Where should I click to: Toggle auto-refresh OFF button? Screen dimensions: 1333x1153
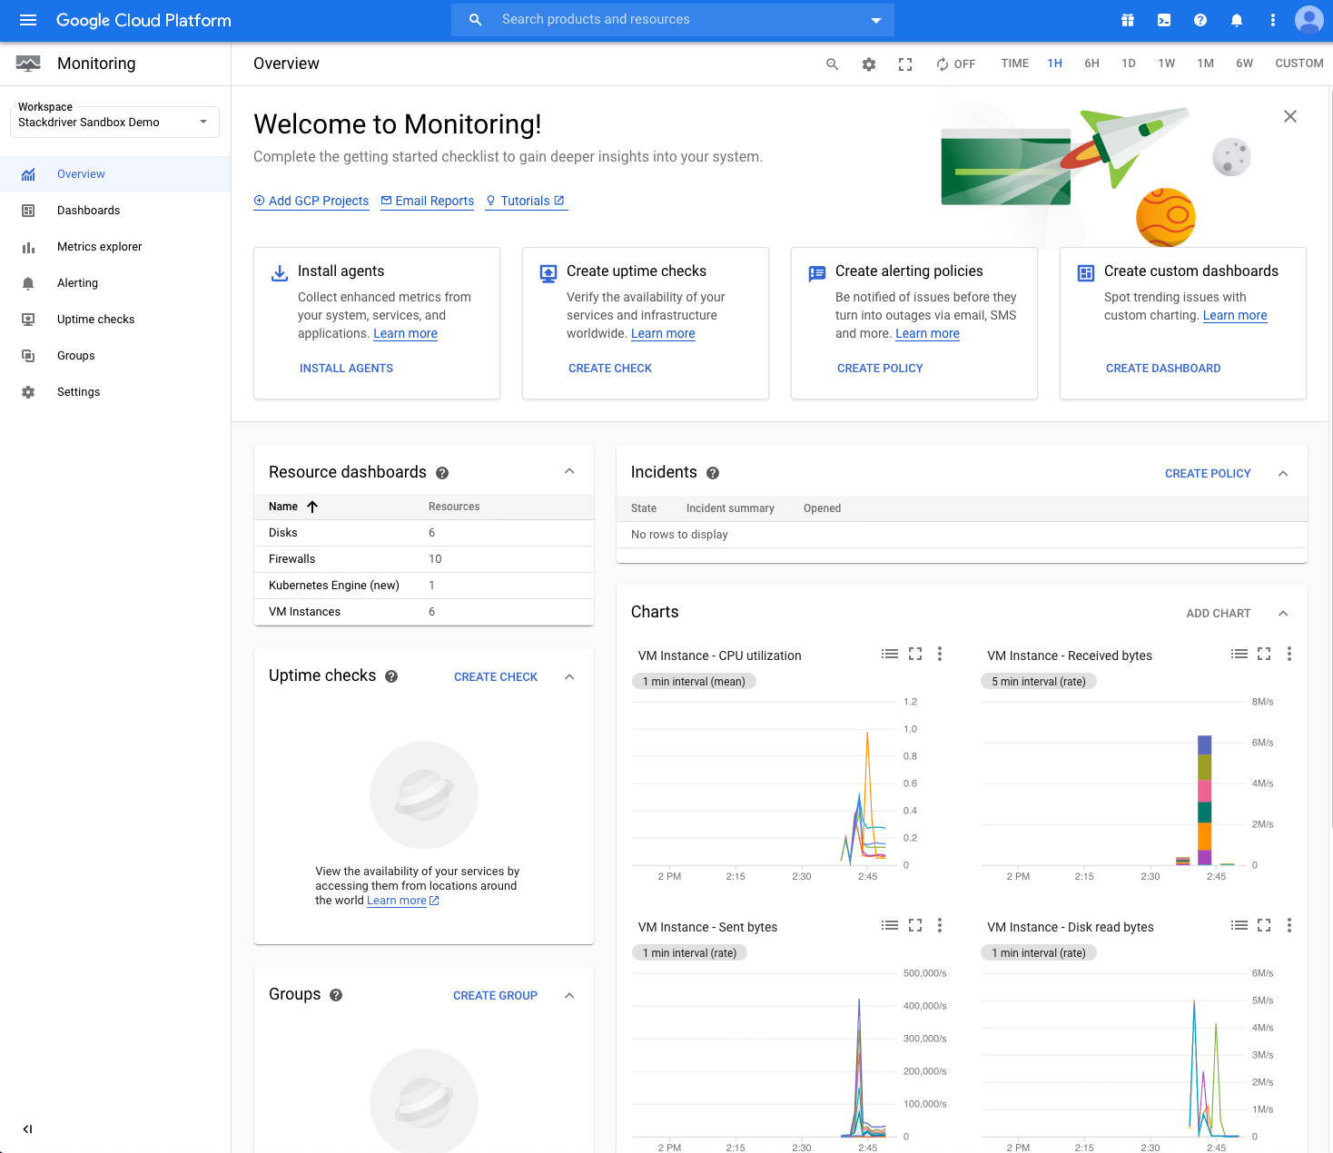pyautogui.click(x=955, y=64)
